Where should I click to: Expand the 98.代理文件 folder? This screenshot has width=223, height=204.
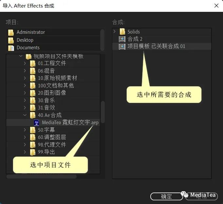coord(25,145)
